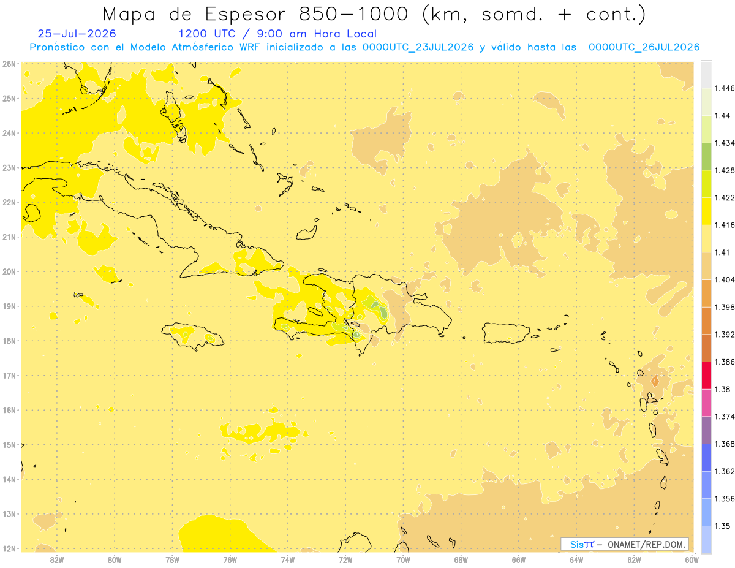Click the longitude label '62W'
735x568 pixels.
pos(634,559)
